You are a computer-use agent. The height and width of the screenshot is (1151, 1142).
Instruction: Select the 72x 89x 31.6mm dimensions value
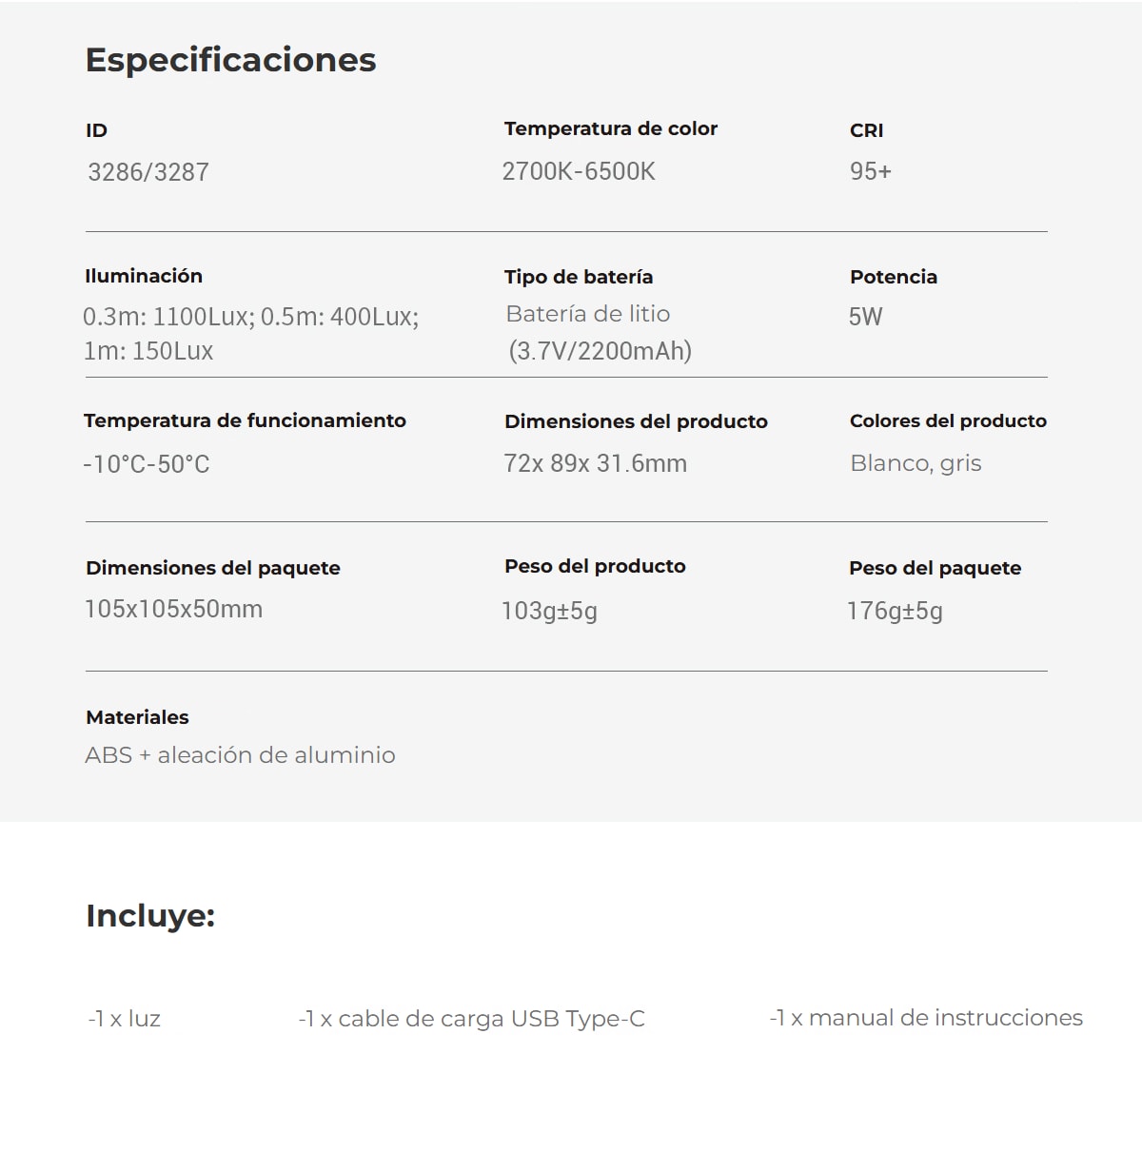click(x=596, y=463)
